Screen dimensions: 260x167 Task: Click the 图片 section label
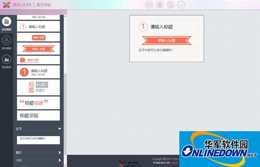[x=19, y=153]
